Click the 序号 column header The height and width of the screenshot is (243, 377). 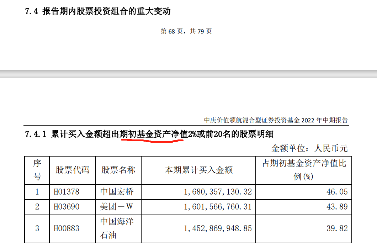(37, 170)
